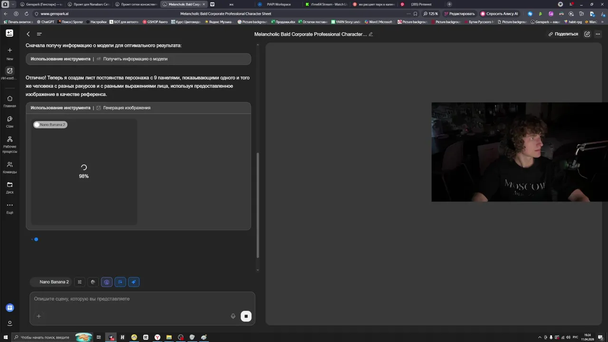Open Claw in the sidebar
The height and width of the screenshot is (342, 608).
(9, 122)
